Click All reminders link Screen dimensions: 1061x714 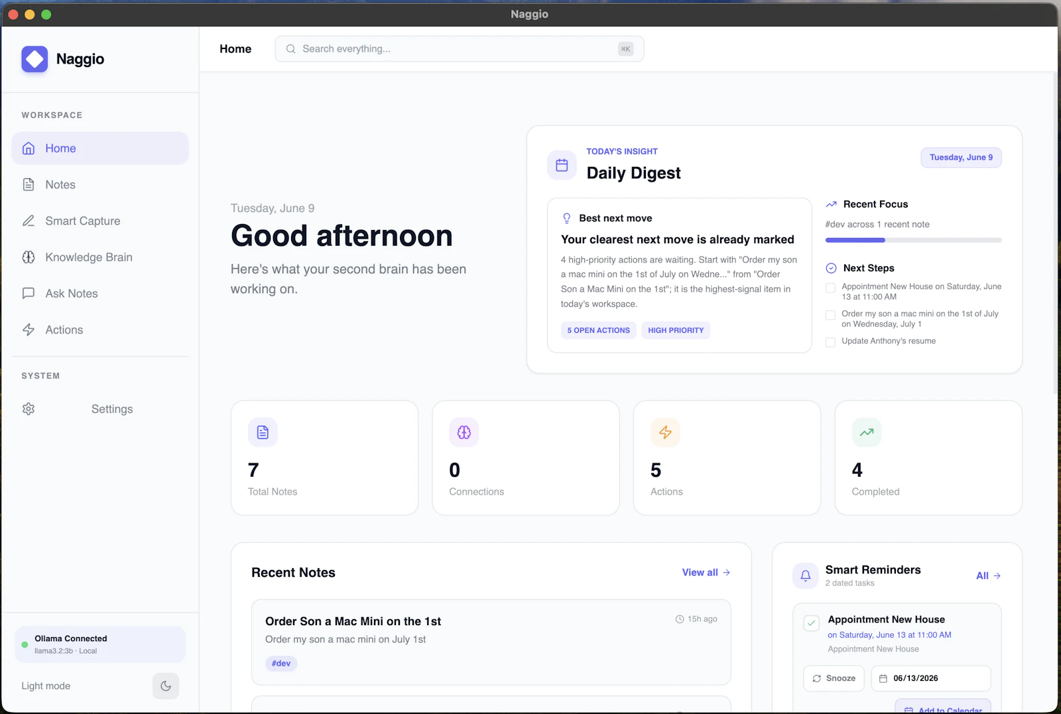click(x=989, y=576)
